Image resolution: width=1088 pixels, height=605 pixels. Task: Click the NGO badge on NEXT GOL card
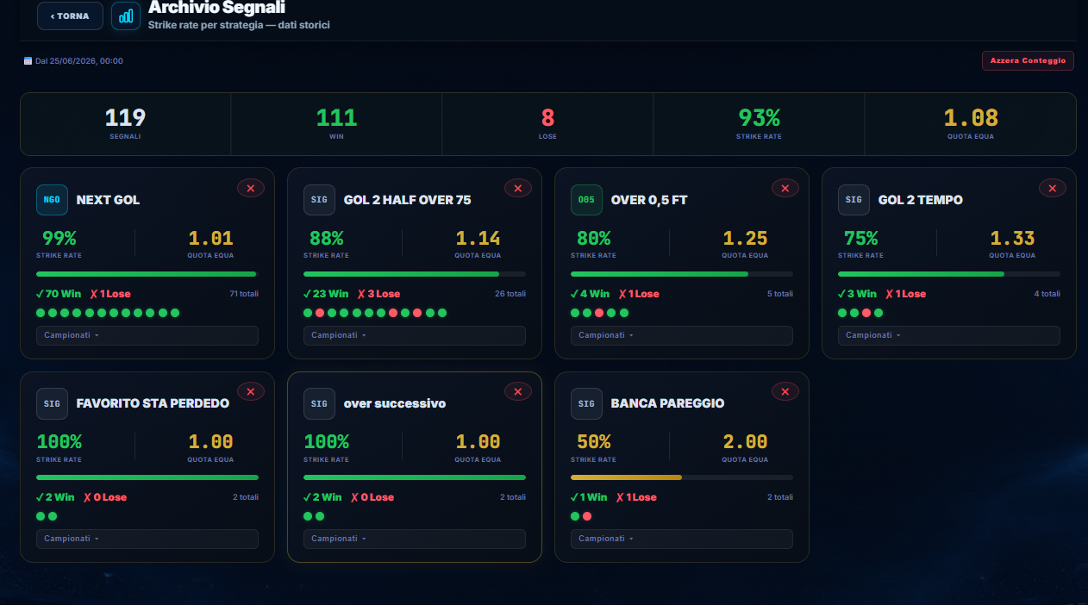52,200
